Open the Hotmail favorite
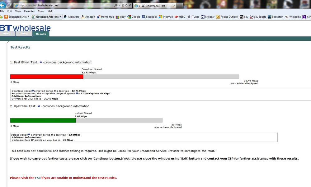The image size is (311, 187). 166,17
